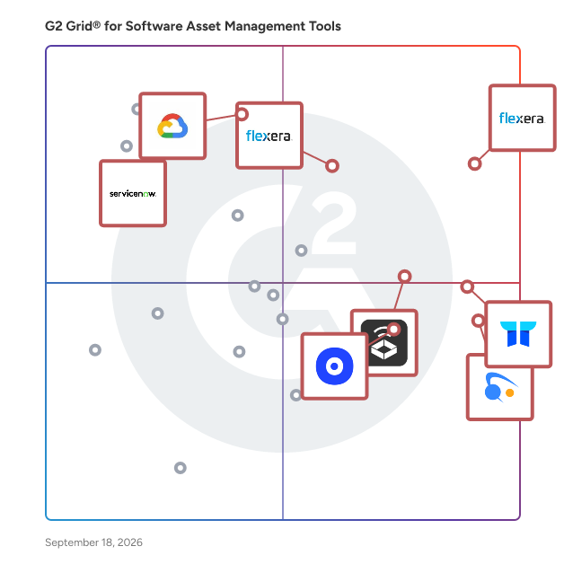Click red point on line above black box card
The height and width of the screenshot is (564, 564).
[x=405, y=277]
